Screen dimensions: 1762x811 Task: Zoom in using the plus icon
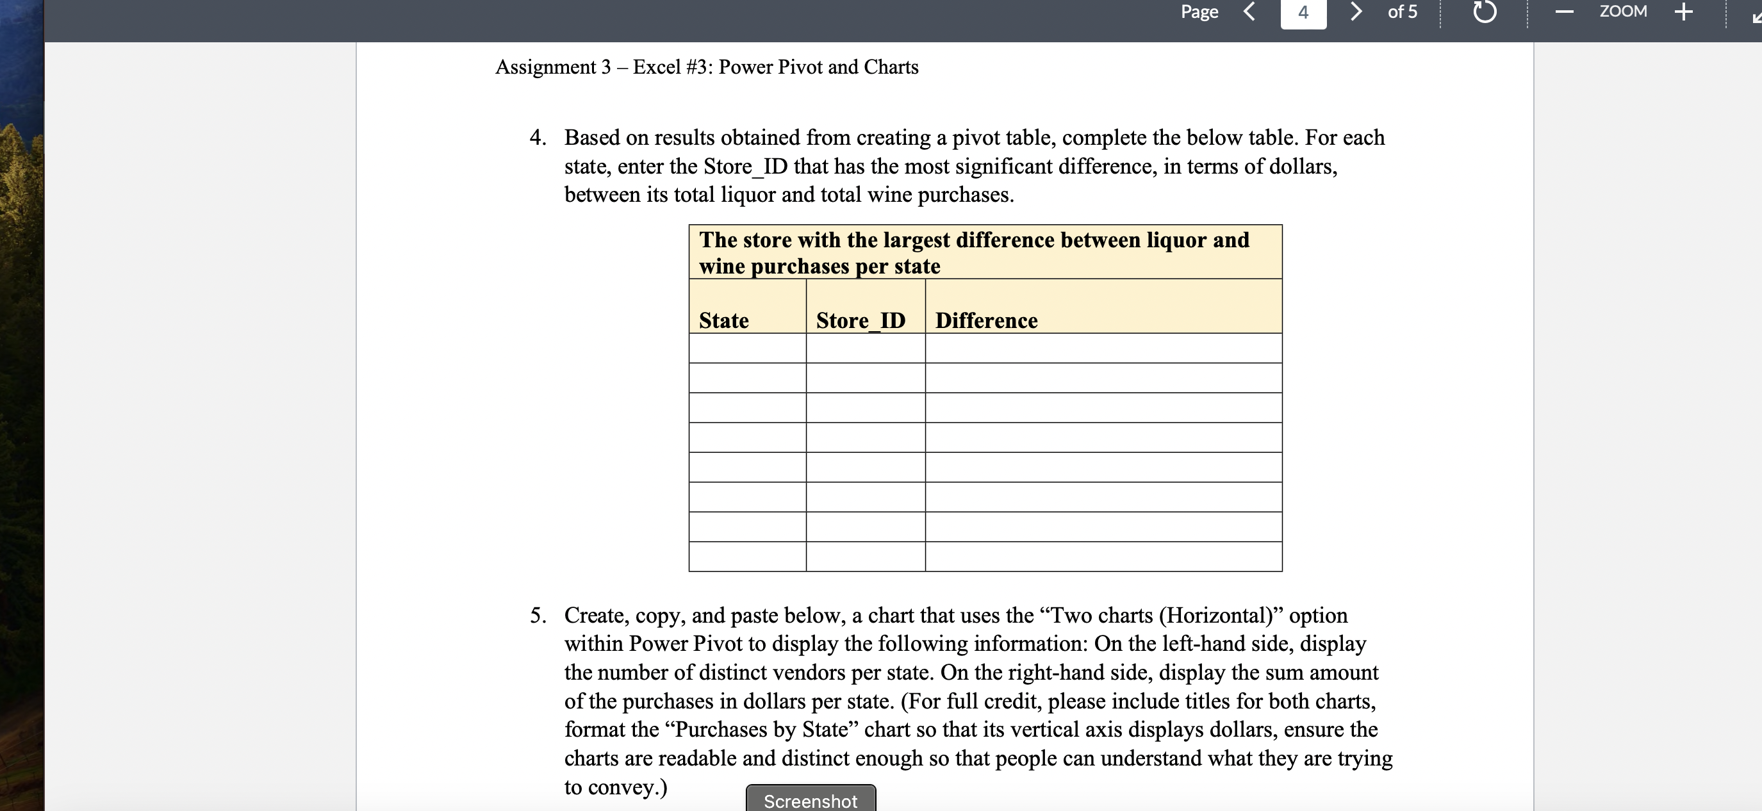1683,12
